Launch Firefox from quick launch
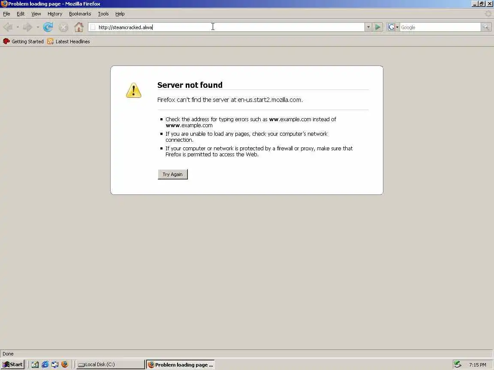Screen dimensions: 494x370 tap(65, 364)
